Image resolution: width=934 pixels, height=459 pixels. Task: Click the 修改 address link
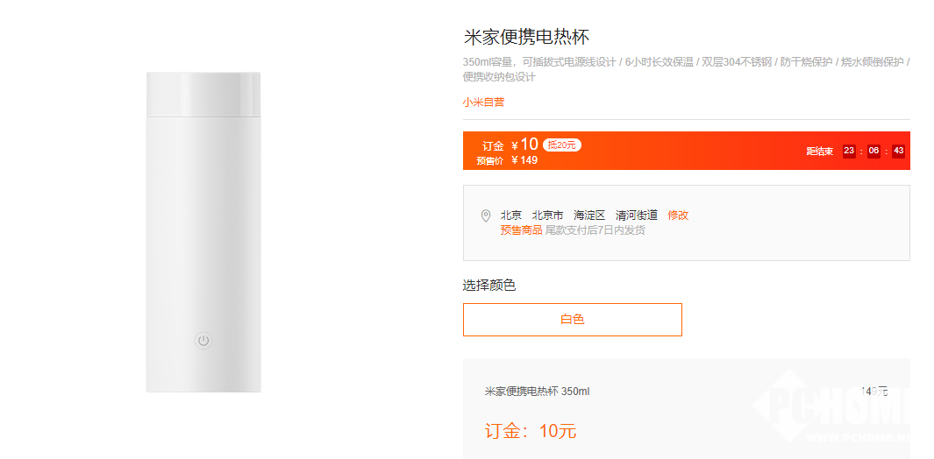click(678, 215)
